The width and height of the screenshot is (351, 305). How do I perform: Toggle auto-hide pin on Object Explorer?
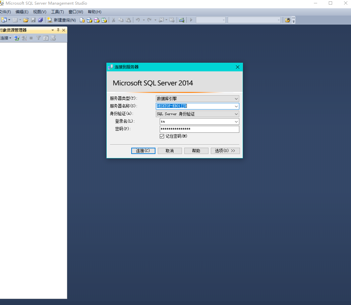coord(58,30)
